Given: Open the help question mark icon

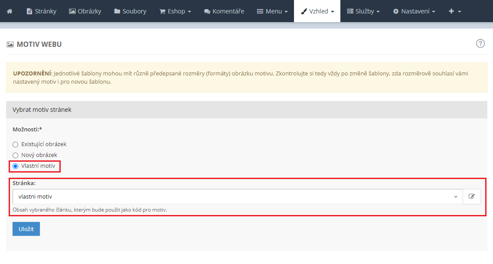Looking at the screenshot, I should (x=480, y=43).
